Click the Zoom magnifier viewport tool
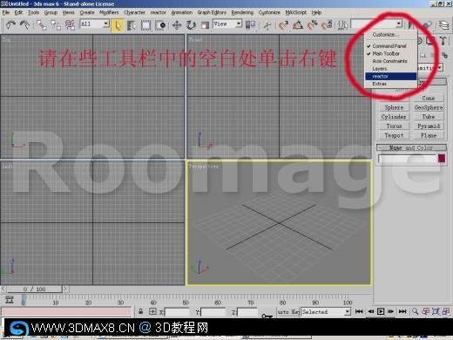 point(415,311)
